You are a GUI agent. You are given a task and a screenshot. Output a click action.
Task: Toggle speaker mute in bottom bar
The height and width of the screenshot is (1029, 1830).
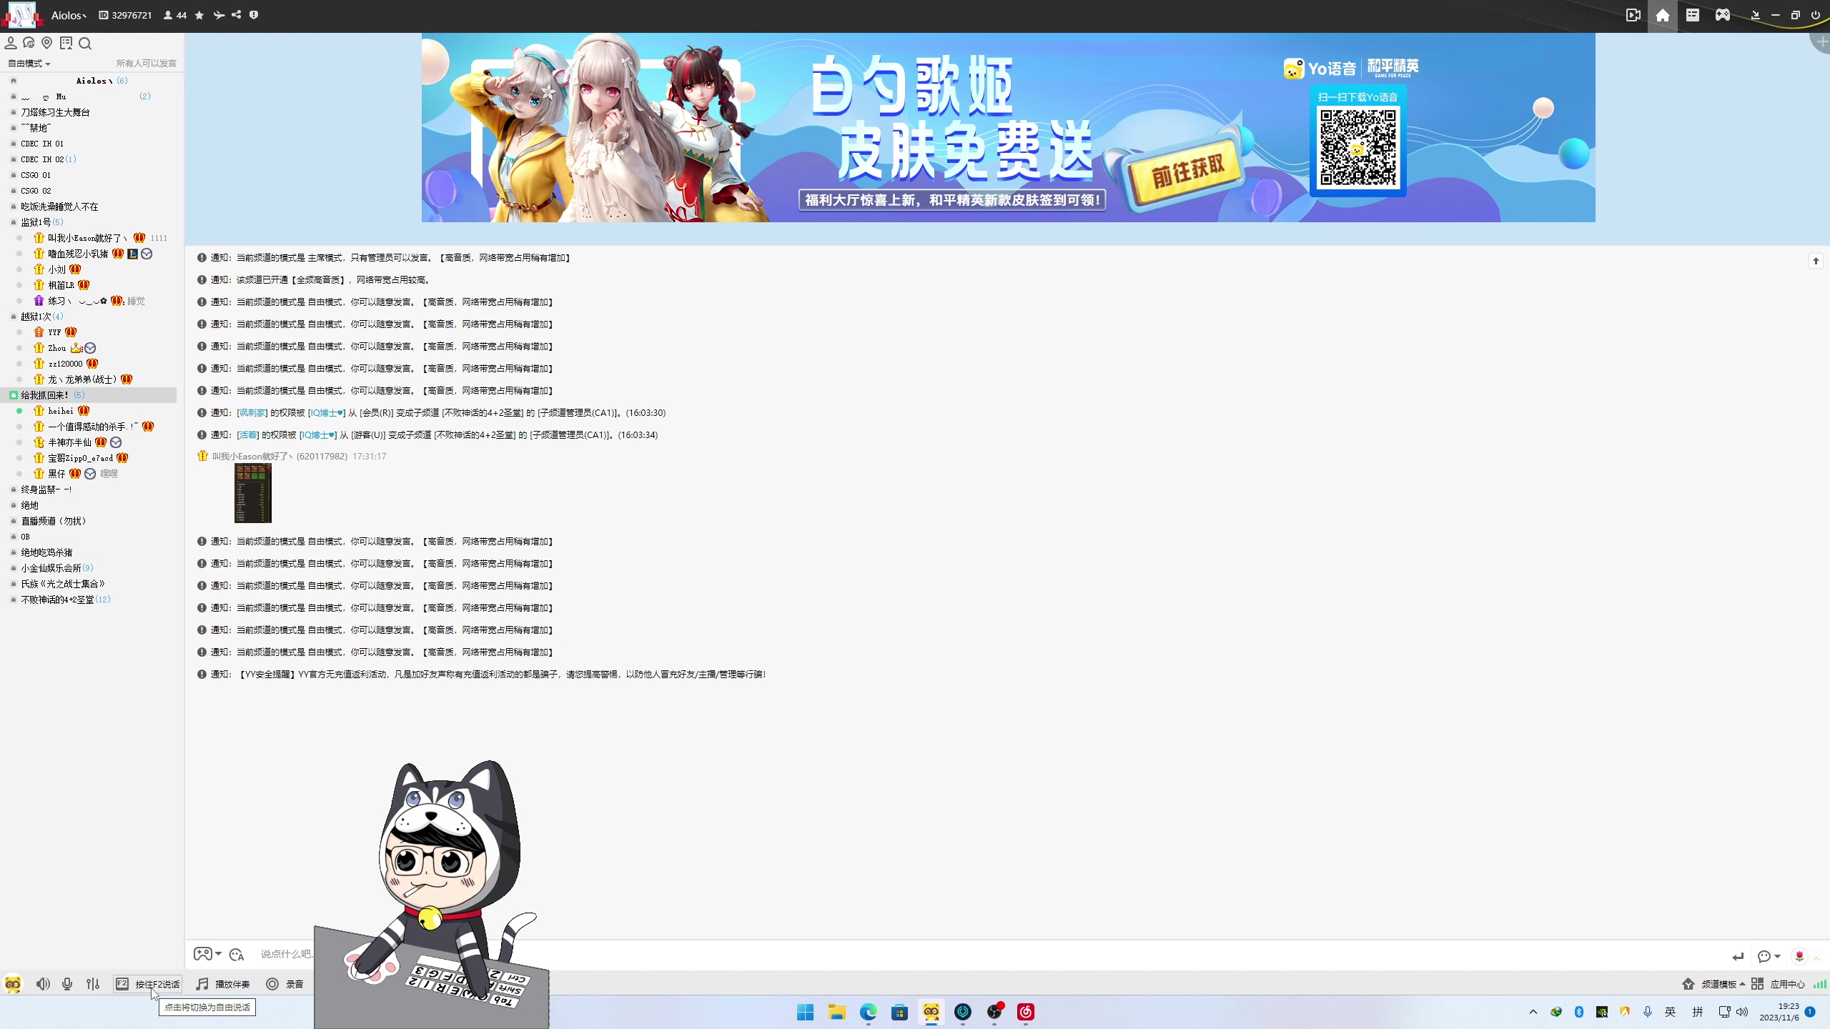pos(43,984)
